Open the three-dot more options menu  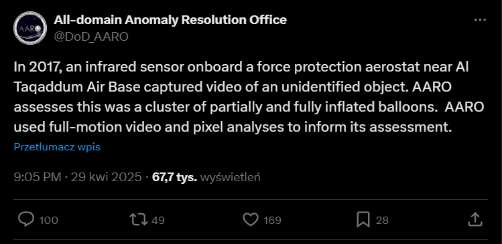tap(480, 20)
